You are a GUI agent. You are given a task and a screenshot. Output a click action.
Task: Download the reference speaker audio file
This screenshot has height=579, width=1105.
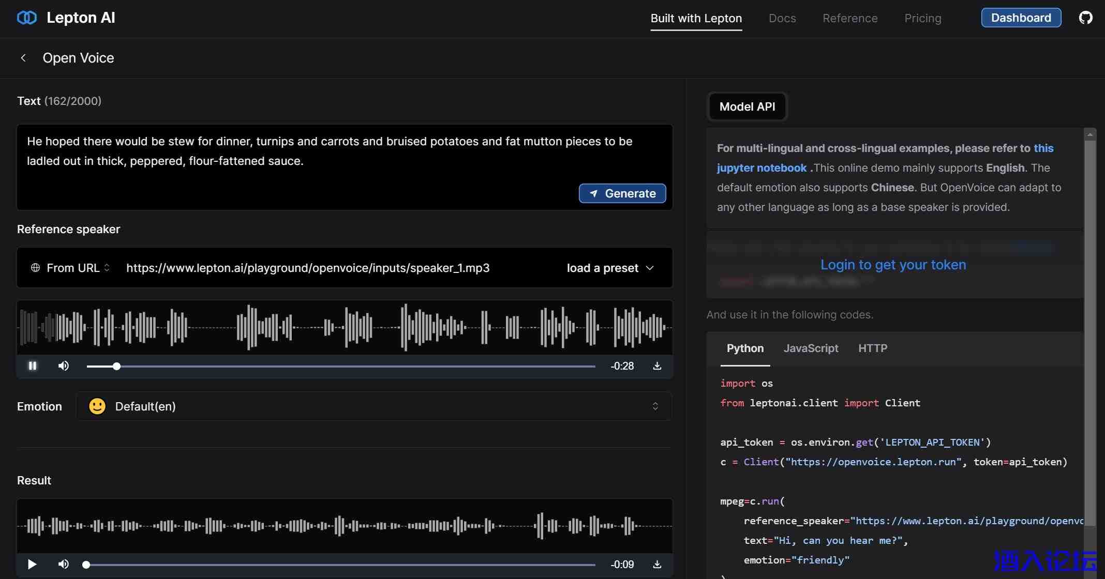[x=657, y=366]
